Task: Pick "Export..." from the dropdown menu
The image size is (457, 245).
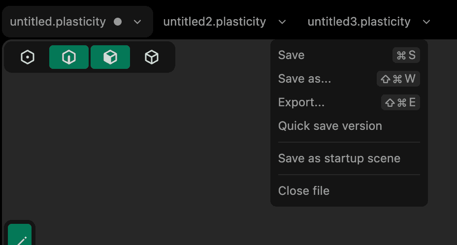Action: point(301,102)
